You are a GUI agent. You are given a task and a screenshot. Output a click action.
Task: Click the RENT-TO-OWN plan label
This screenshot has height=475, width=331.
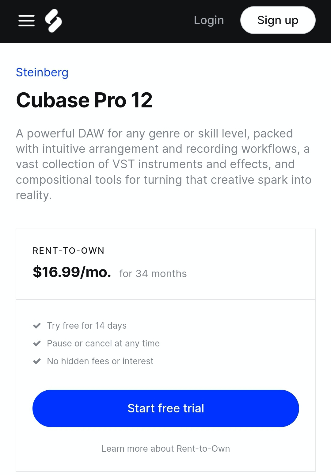tap(69, 251)
